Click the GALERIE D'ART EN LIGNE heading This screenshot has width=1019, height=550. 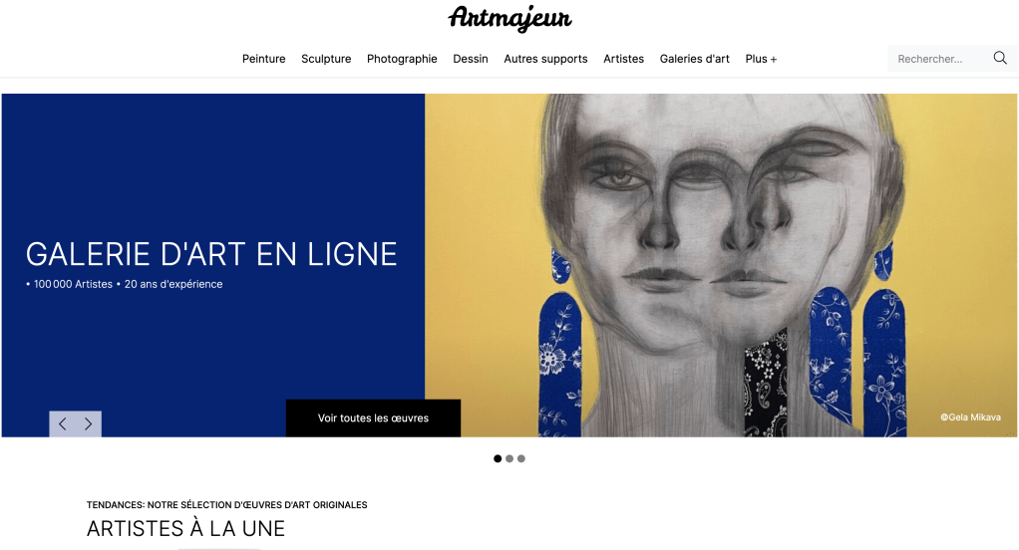click(211, 254)
